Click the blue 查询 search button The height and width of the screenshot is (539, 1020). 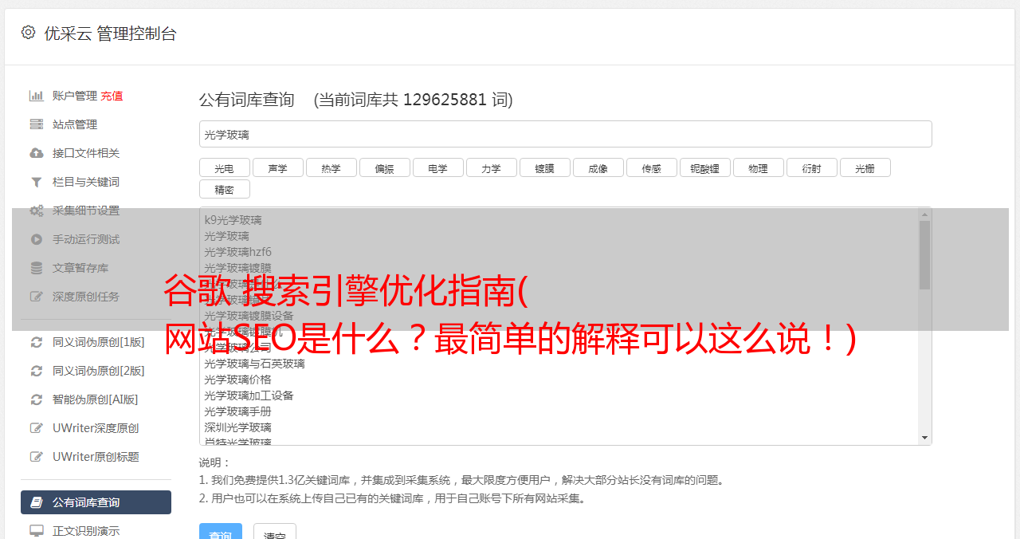tap(220, 533)
